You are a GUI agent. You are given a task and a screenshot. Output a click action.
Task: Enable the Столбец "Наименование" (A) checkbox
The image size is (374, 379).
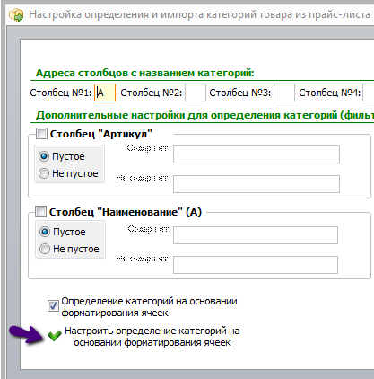(x=40, y=212)
